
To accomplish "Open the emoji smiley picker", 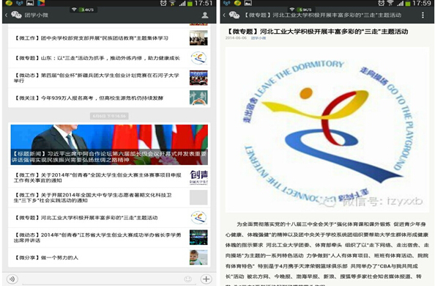I will [188, 279].
